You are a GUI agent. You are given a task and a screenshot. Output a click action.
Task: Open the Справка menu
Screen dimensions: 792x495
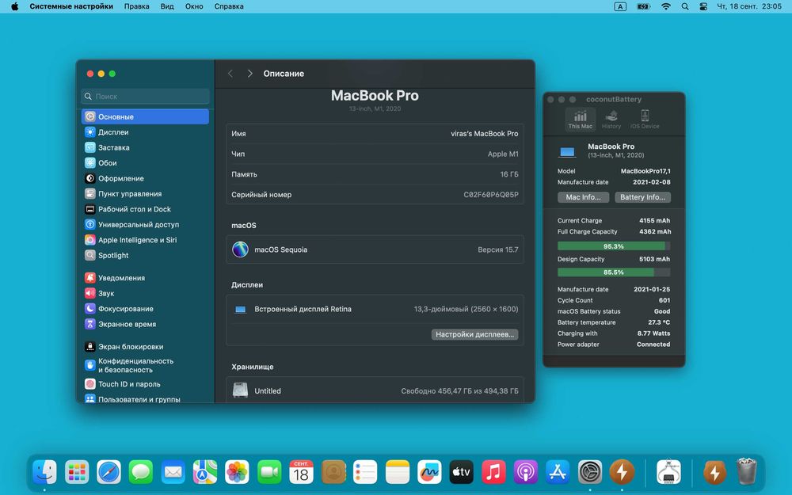(x=229, y=6)
